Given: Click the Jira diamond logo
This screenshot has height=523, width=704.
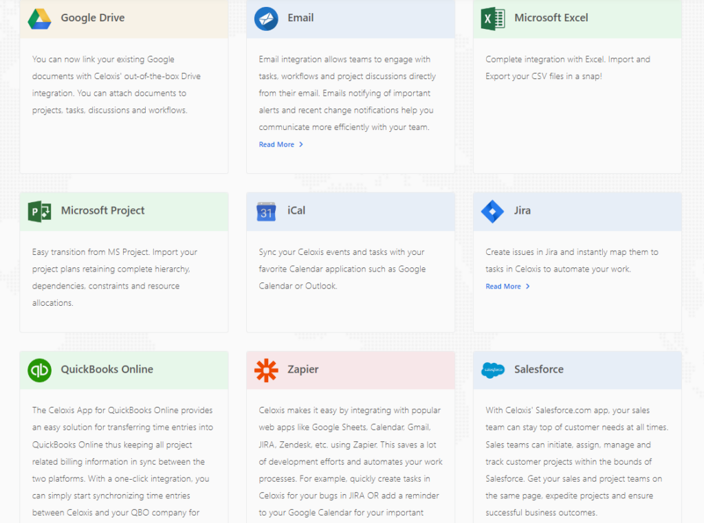Looking at the screenshot, I should tap(492, 211).
